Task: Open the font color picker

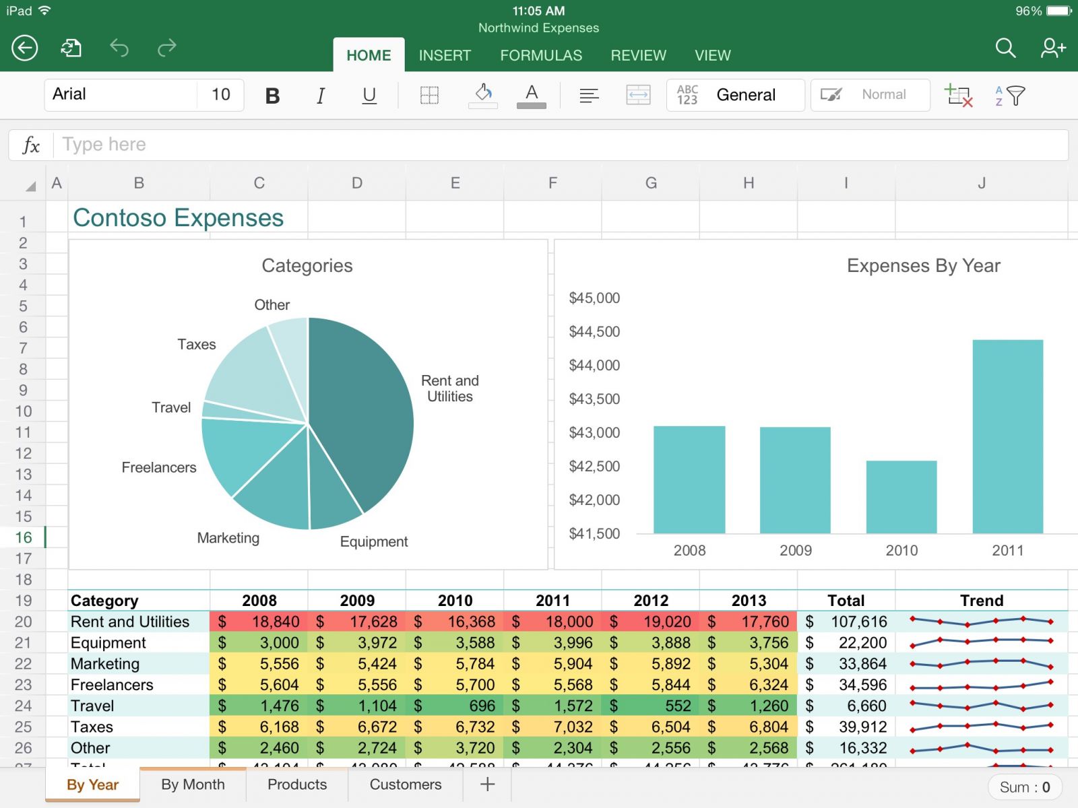Action: (x=532, y=95)
